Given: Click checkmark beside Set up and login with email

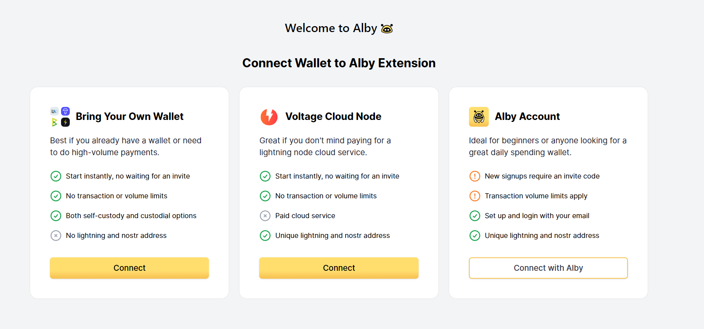Looking at the screenshot, I should coord(474,216).
